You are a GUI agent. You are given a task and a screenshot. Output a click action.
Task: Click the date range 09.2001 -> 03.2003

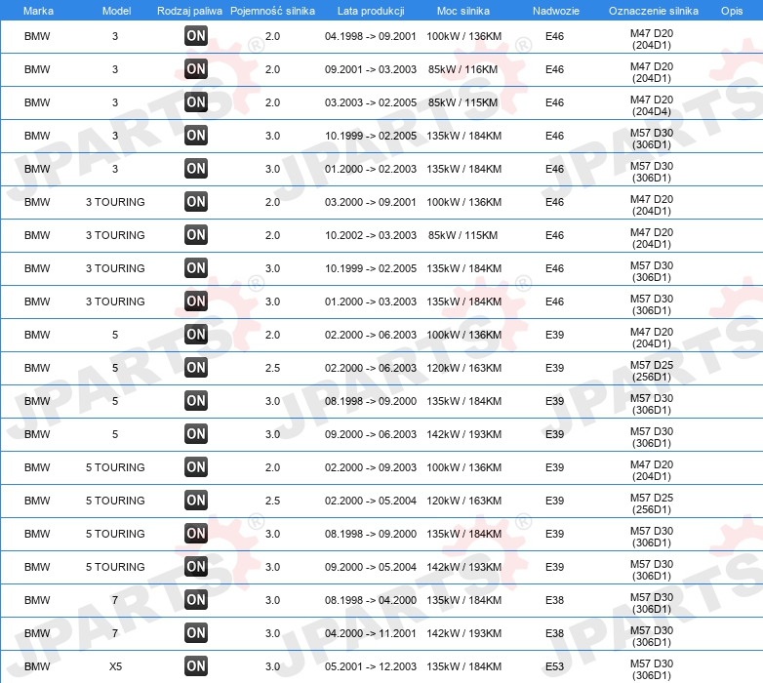point(371,69)
